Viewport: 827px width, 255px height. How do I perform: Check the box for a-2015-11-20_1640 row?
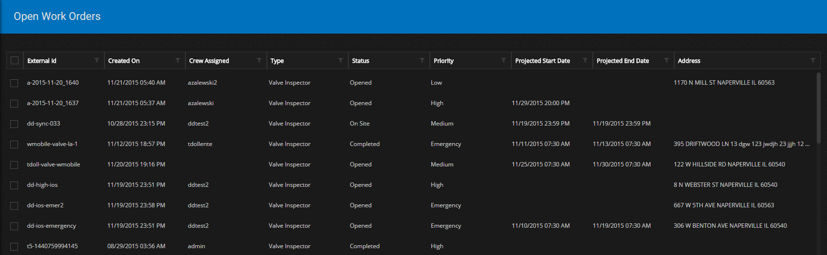(x=14, y=83)
